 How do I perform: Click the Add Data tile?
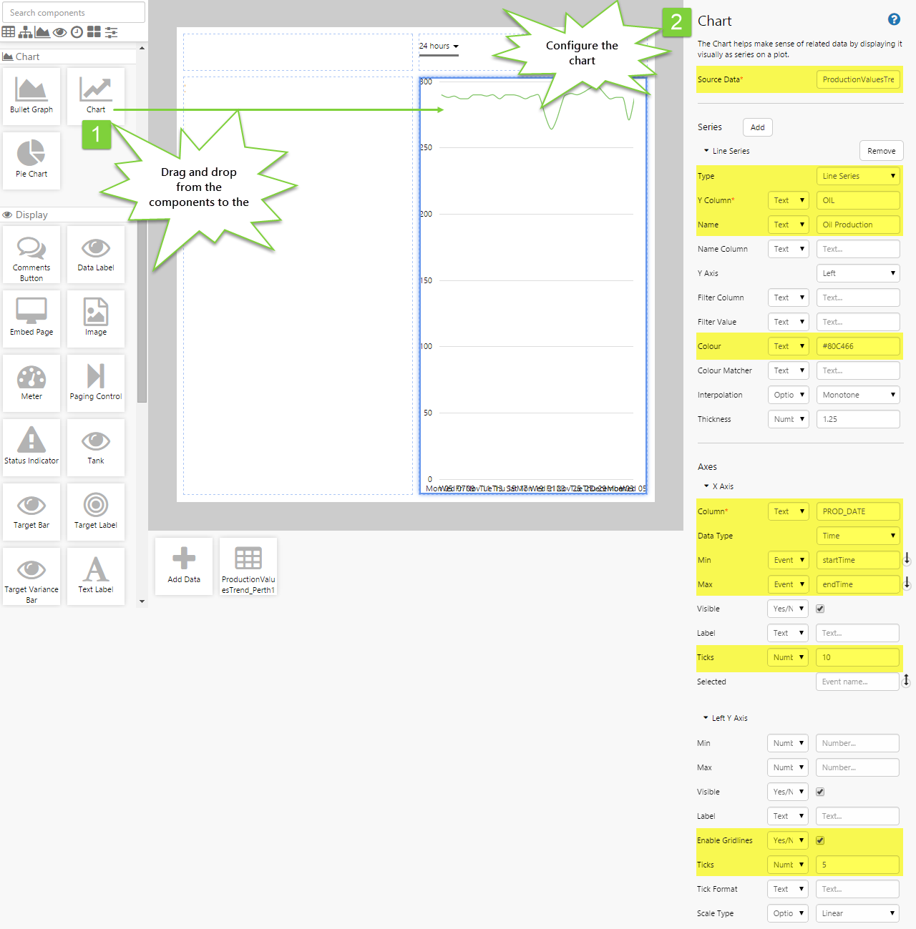click(x=184, y=566)
